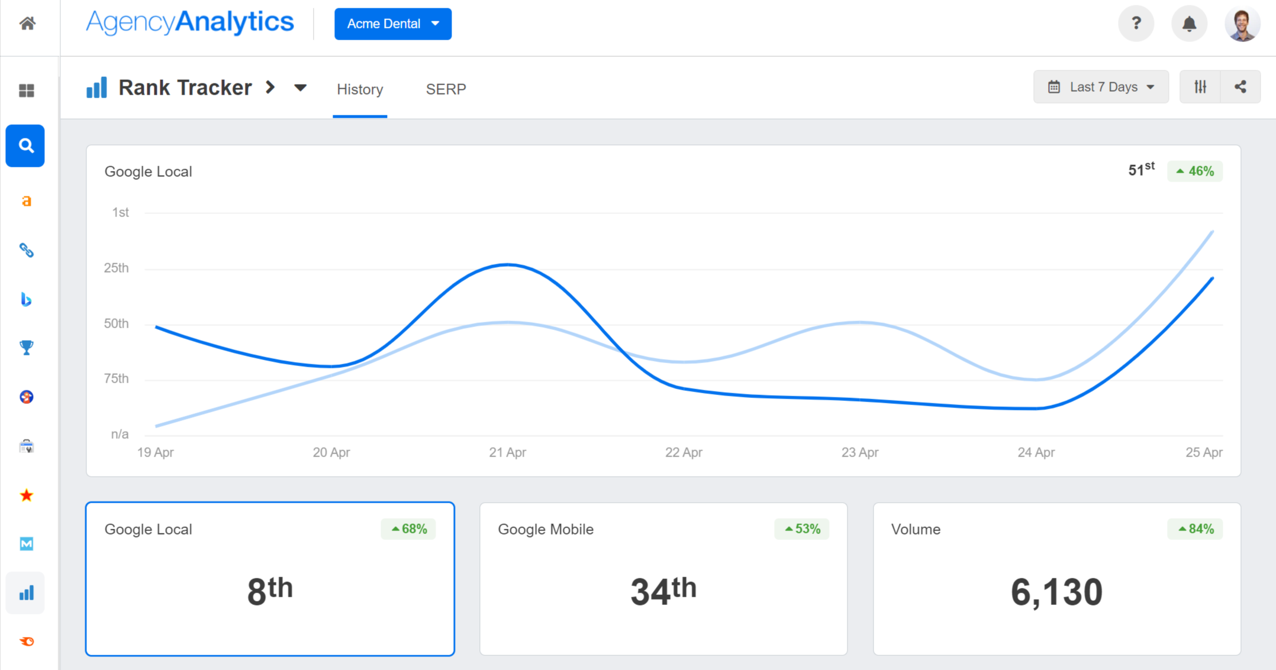Open the notifications bell
The image size is (1276, 670).
click(1189, 24)
